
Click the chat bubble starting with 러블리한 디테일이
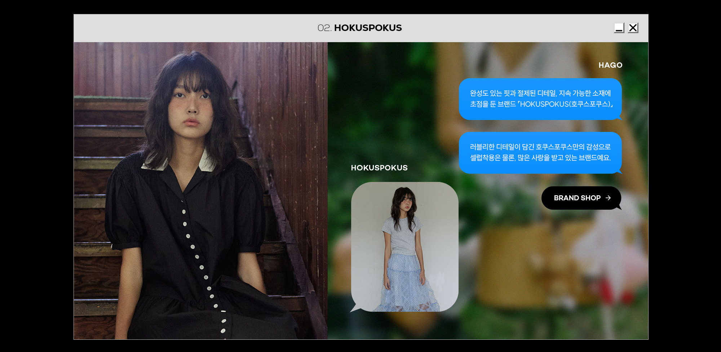pos(540,153)
